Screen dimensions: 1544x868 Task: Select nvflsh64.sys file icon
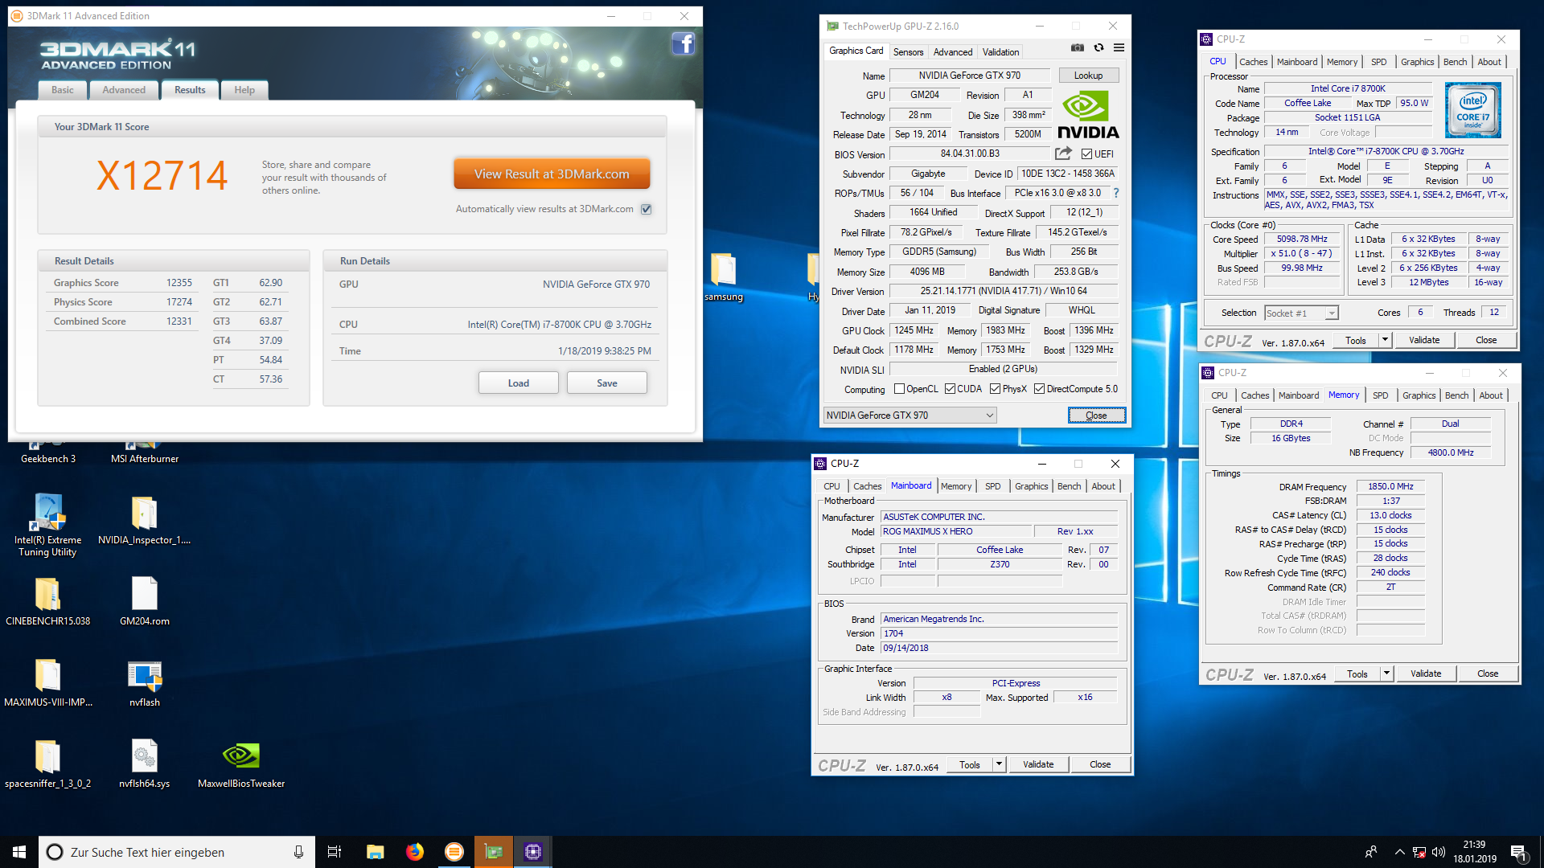(x=145, y=764)
